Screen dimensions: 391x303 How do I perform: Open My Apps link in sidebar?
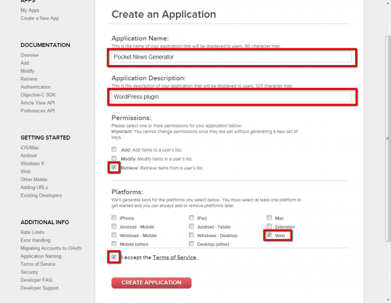click(x=30, y=10)
